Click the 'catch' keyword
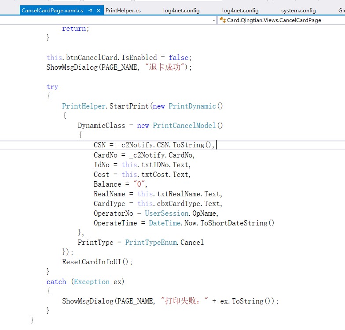345x330 pixels. [56, 281]
